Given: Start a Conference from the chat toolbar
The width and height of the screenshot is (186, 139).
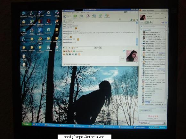Looking at the screenshot, I should coord(107,16).
